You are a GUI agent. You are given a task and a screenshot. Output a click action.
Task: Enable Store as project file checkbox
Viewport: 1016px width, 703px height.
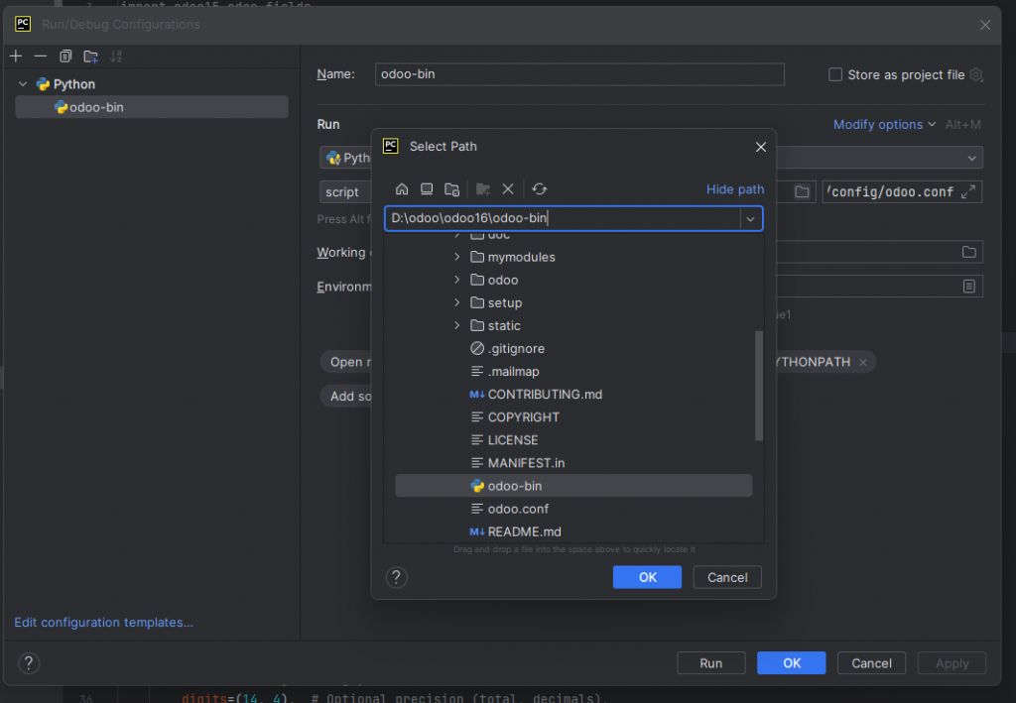pyautogui.click(x=835, y=75)
